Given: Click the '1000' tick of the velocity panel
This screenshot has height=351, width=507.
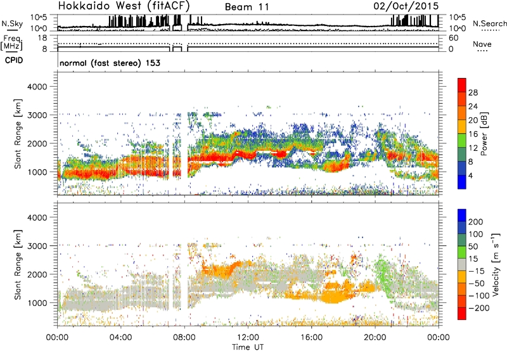Looking at the screenshot, I should tap(37, 303).
